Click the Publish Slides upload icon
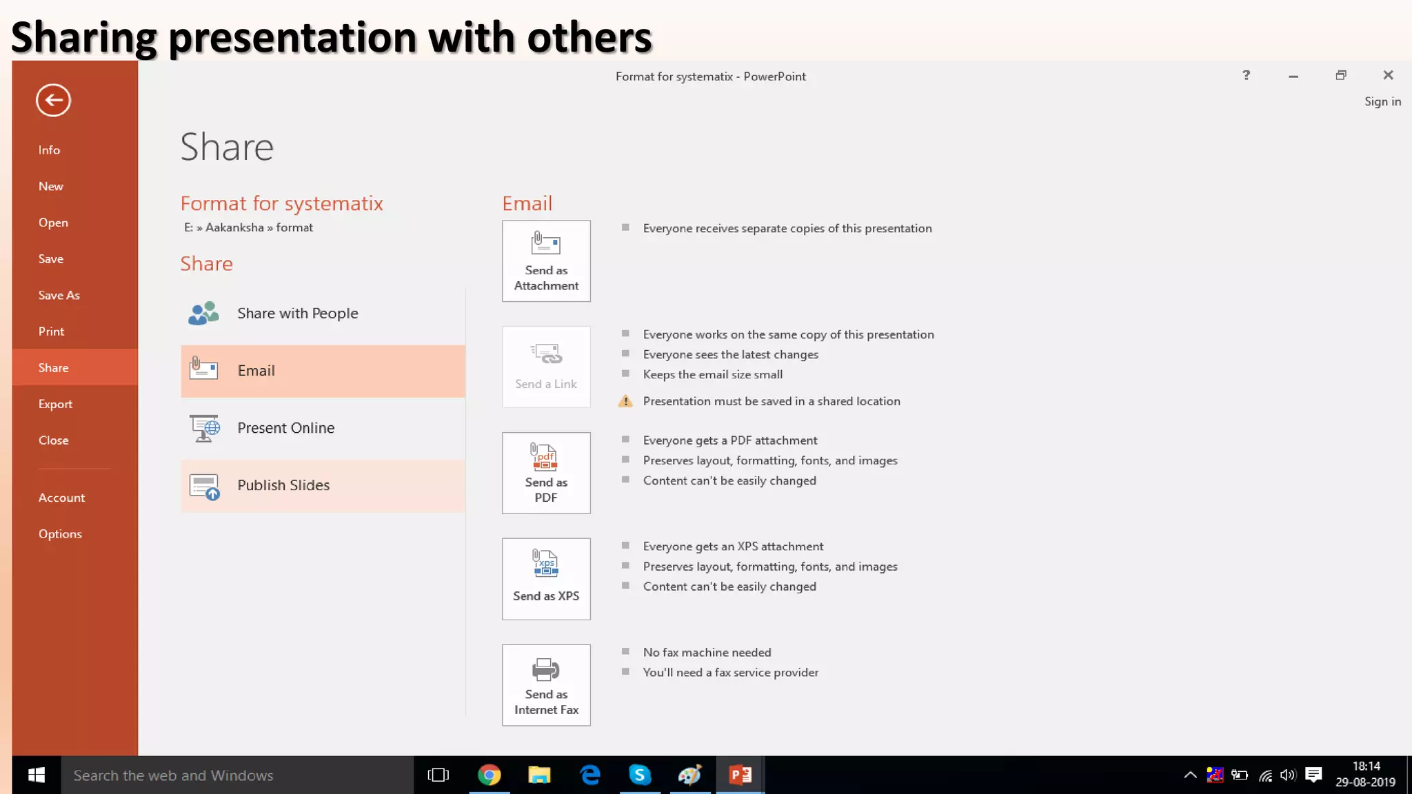 204,487
